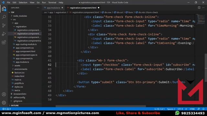
Task: Select the registration.component.html editor tab
Action: click(x=83, y=8)
